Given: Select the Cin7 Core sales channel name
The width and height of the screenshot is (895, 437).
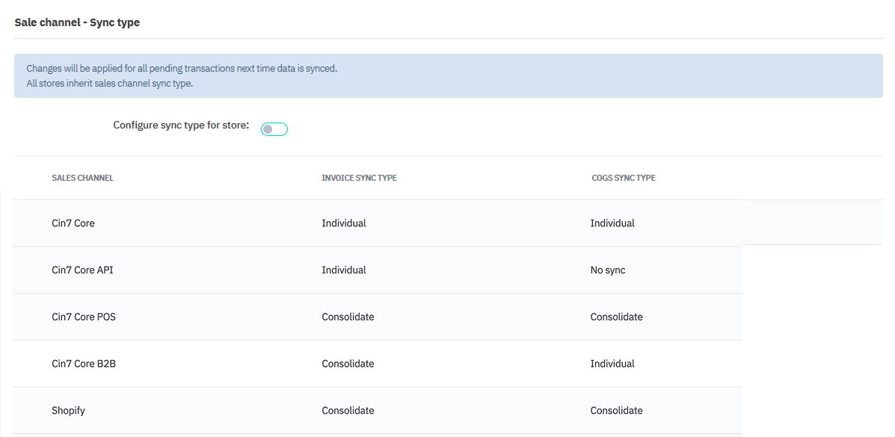Looking at the screenshot, I should point(73,223).
